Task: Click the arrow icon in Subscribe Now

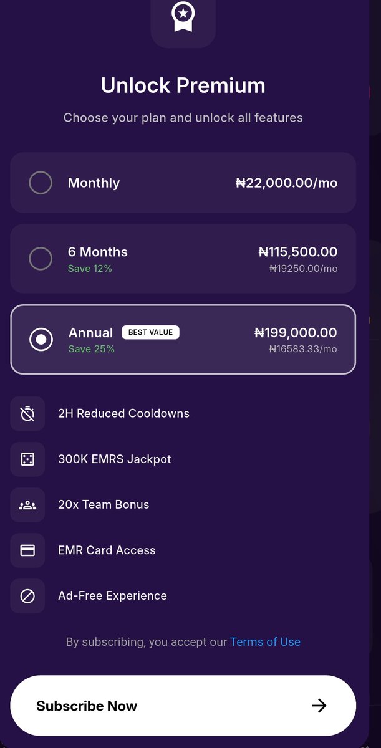Action: coord(319,706)
